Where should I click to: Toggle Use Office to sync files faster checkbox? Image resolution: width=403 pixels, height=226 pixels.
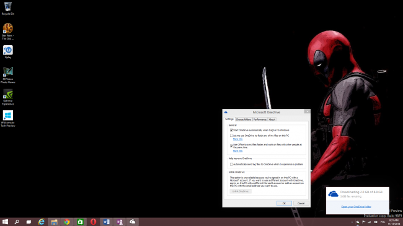tap(231, 146)
